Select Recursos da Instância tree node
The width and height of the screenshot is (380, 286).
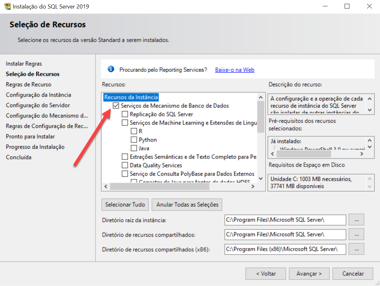point(131,97)
